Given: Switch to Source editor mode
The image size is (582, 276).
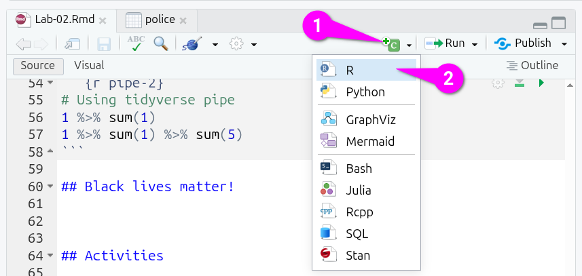Looking at the screenshot, I should tap(37, 66).
